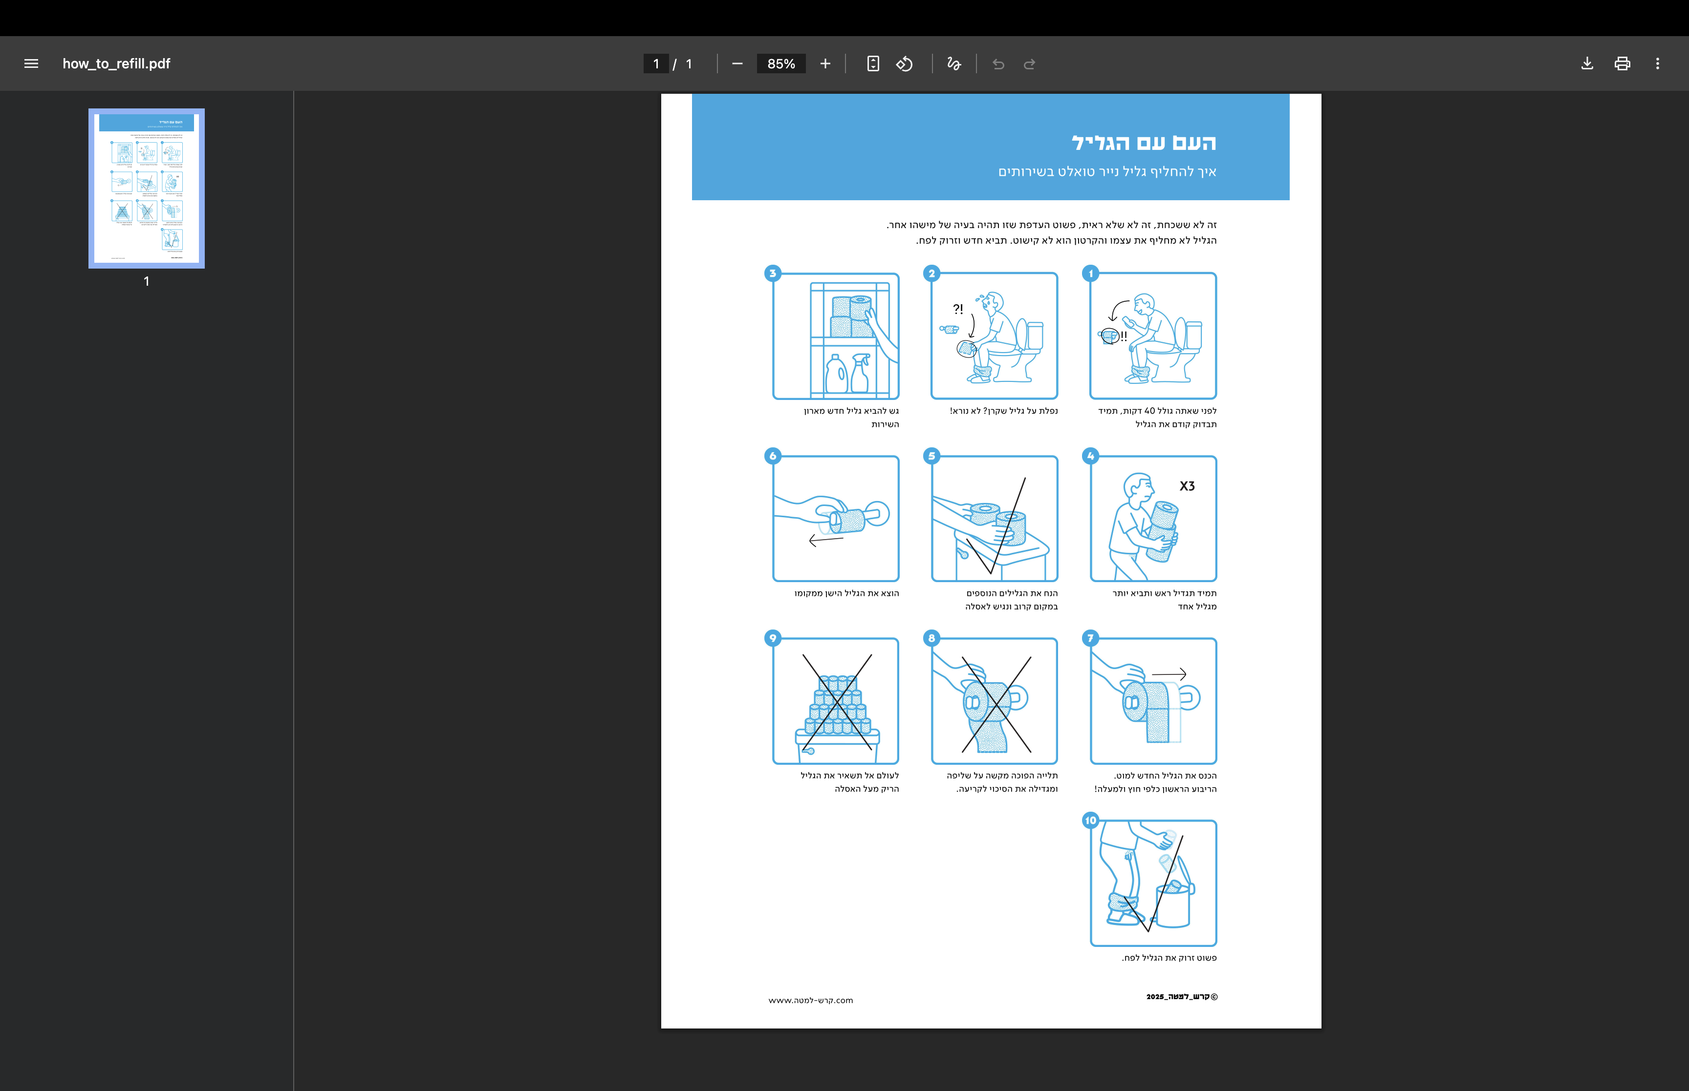Click the how_to_refill.pdf title text

click(x=116, y=64)
